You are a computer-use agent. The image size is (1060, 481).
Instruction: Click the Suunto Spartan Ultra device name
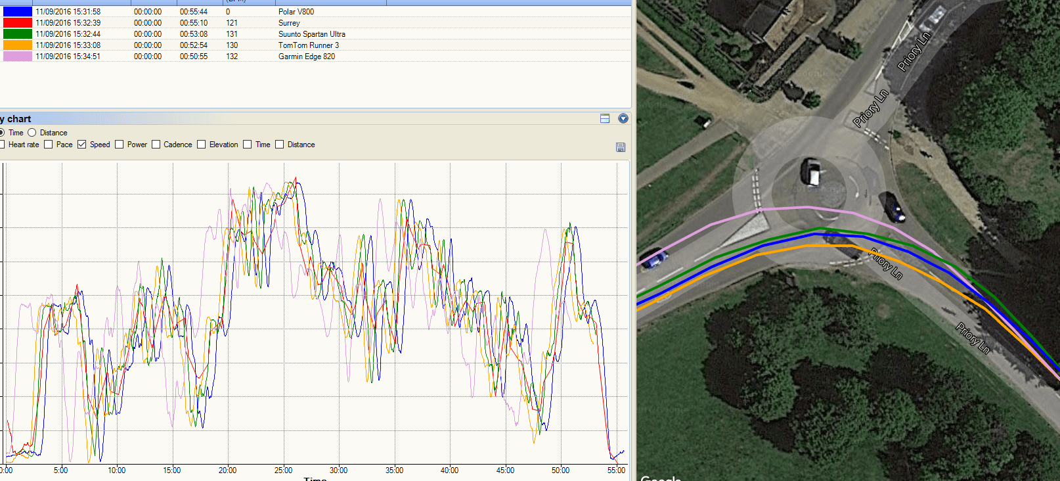coord(311,34)
